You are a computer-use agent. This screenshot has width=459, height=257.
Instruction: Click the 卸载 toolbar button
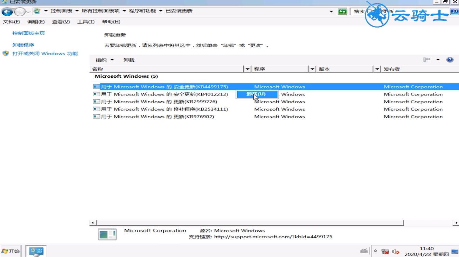pos(129,60)
